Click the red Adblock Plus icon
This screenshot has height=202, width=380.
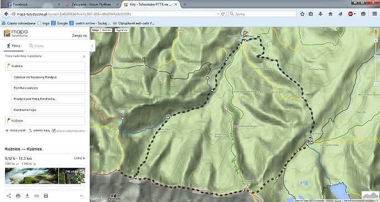point(350,14)
